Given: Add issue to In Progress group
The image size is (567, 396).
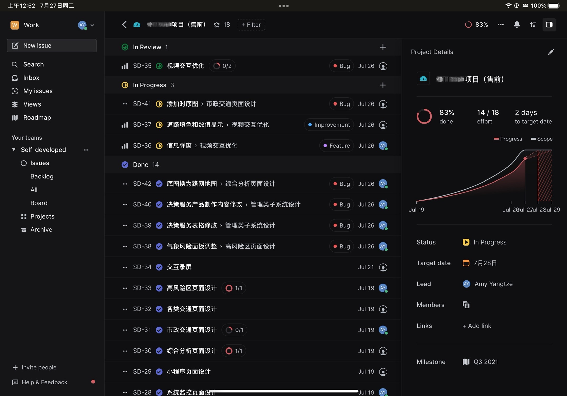Looking at the screenshot, I should [x=383, y=85].
